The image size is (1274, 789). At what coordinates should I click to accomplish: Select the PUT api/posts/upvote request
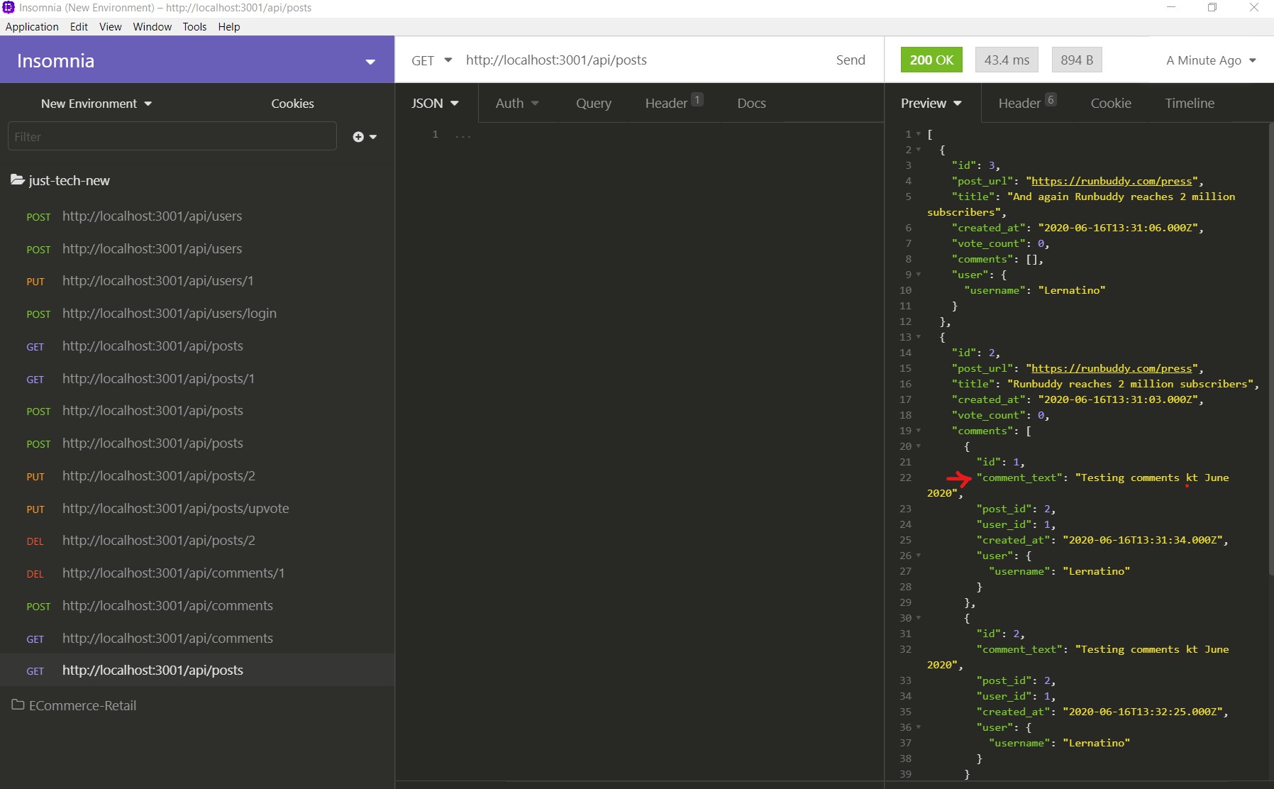[x=197, y=509]
